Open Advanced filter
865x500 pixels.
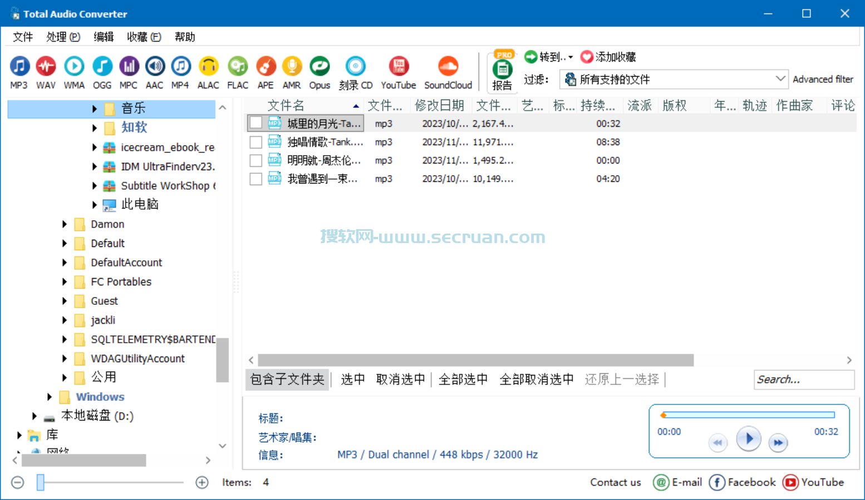click(823, 80)
